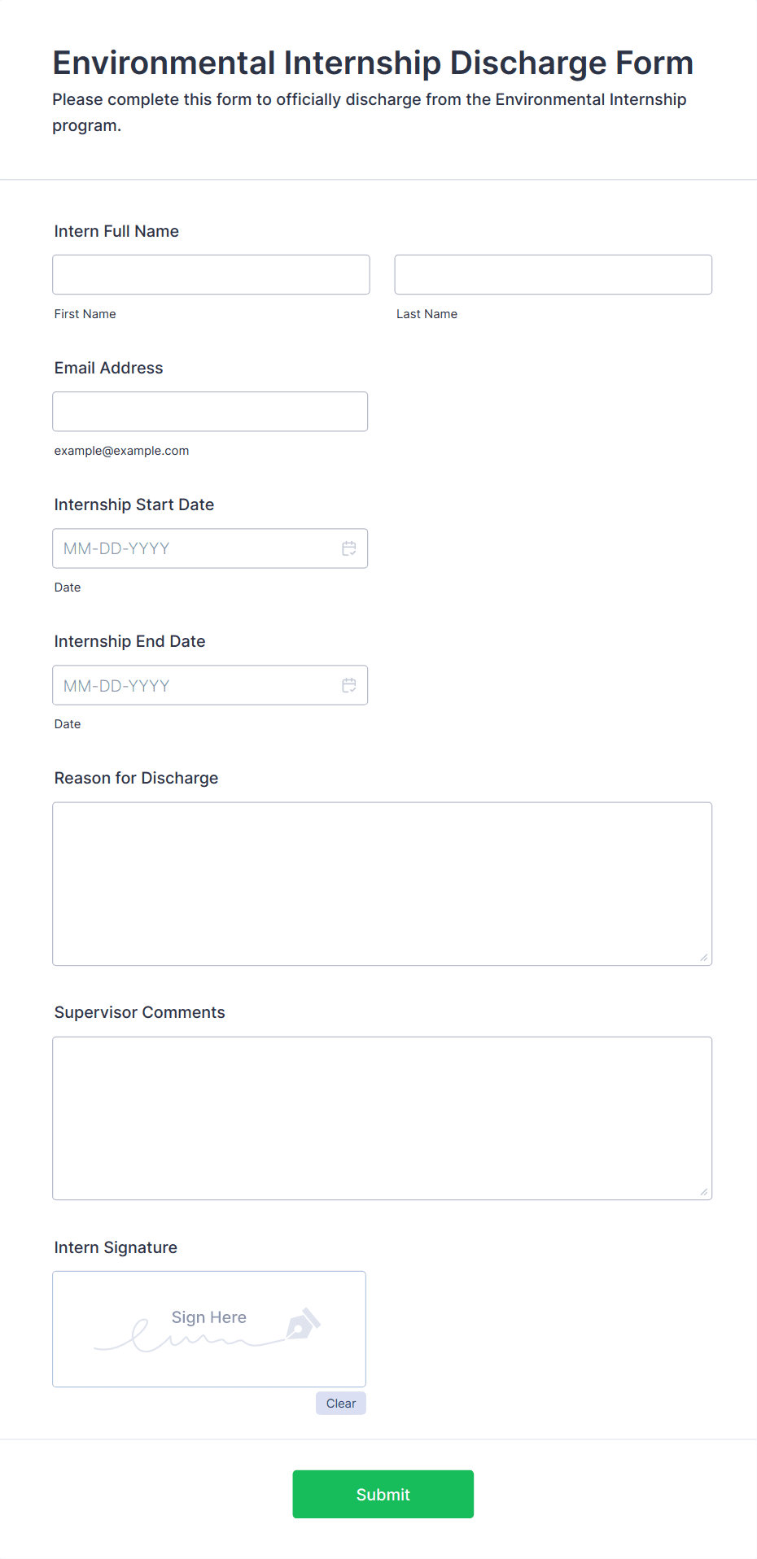The height and width of the screenshot is (1559, 757).
Task: Open the Internship End Date calendar icon
Action: [349, 685]
